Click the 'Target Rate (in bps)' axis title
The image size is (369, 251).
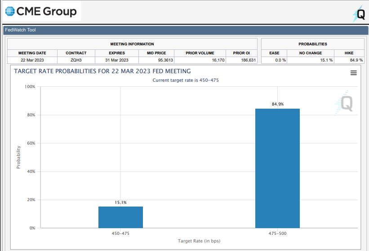click(199, 241)
